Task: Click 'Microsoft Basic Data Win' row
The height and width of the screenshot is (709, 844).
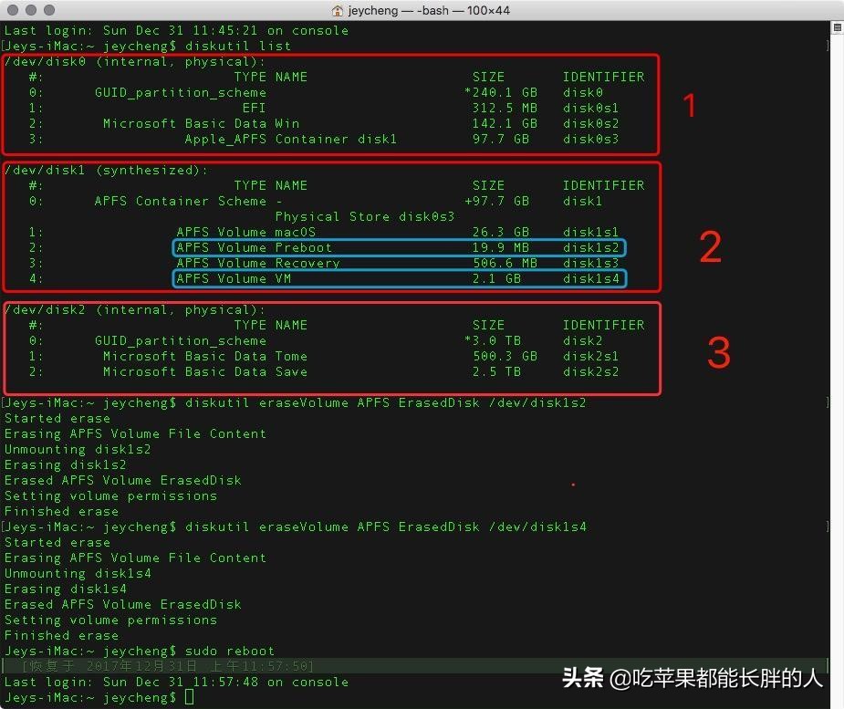Action: 202,124
